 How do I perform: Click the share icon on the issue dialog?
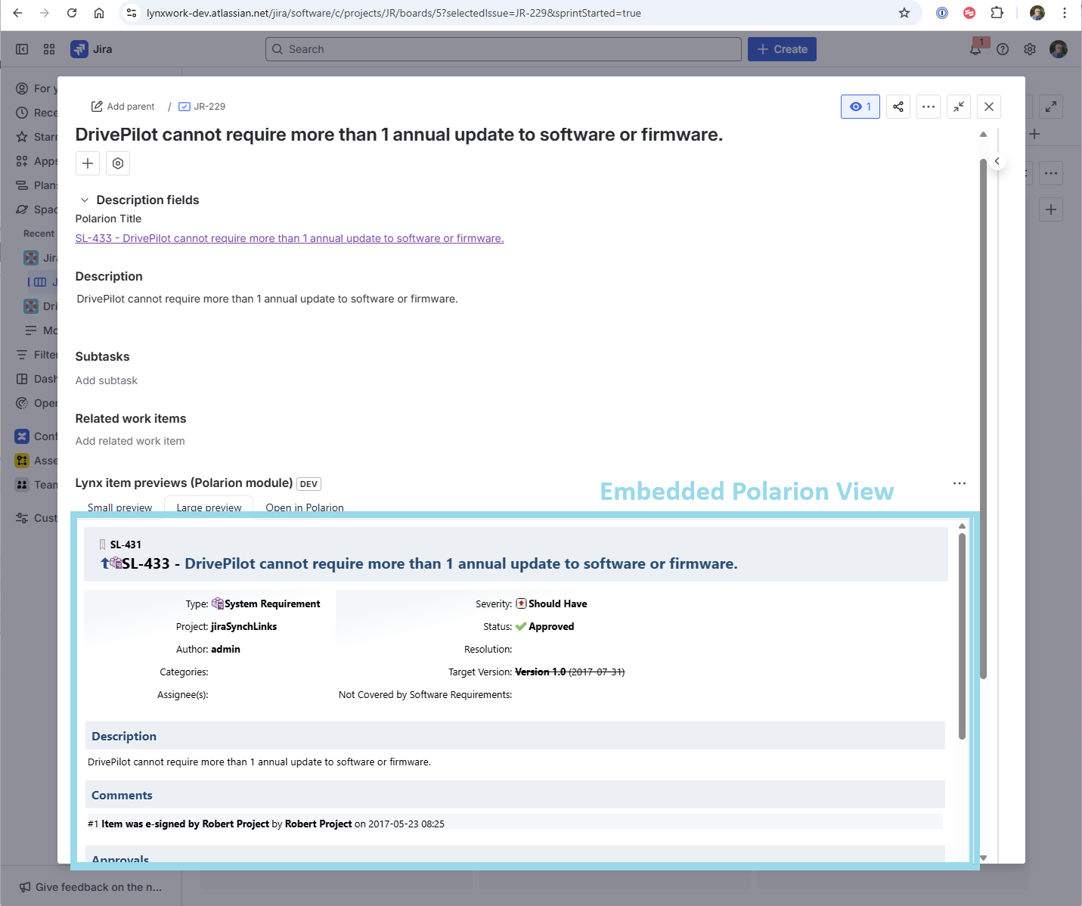898,106
